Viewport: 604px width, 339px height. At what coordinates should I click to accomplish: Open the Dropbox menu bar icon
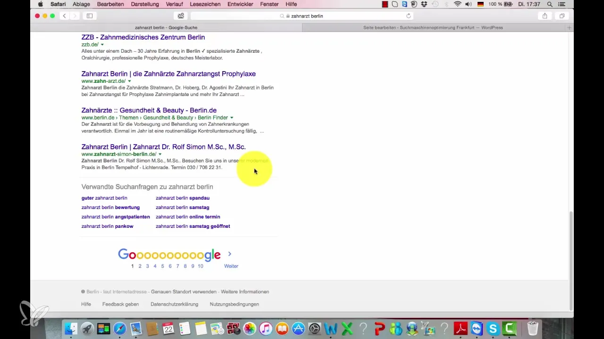point(424,4)
